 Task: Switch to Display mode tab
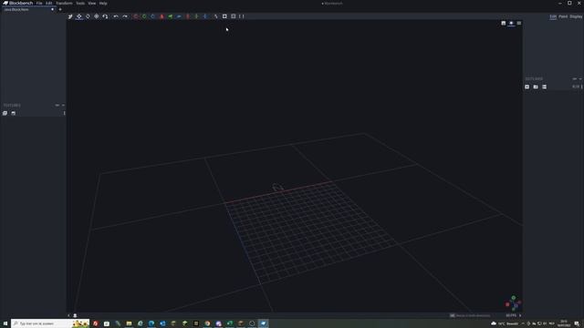coord(576,16)
